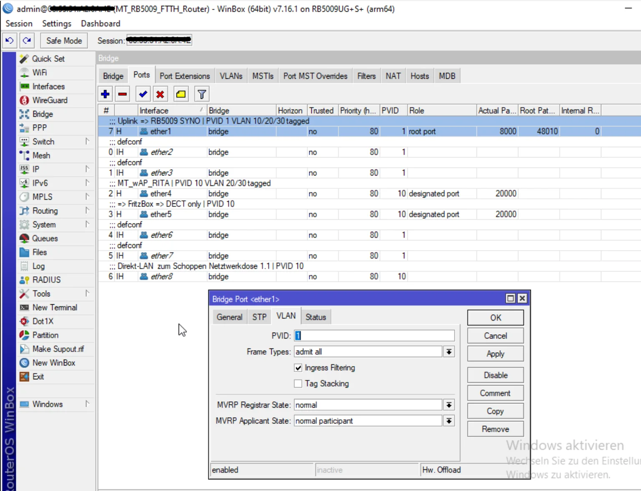The width and height of the screenshot is (641, 491).
Task: Click Comment button in dialog
Action: (x=495, y=393)
